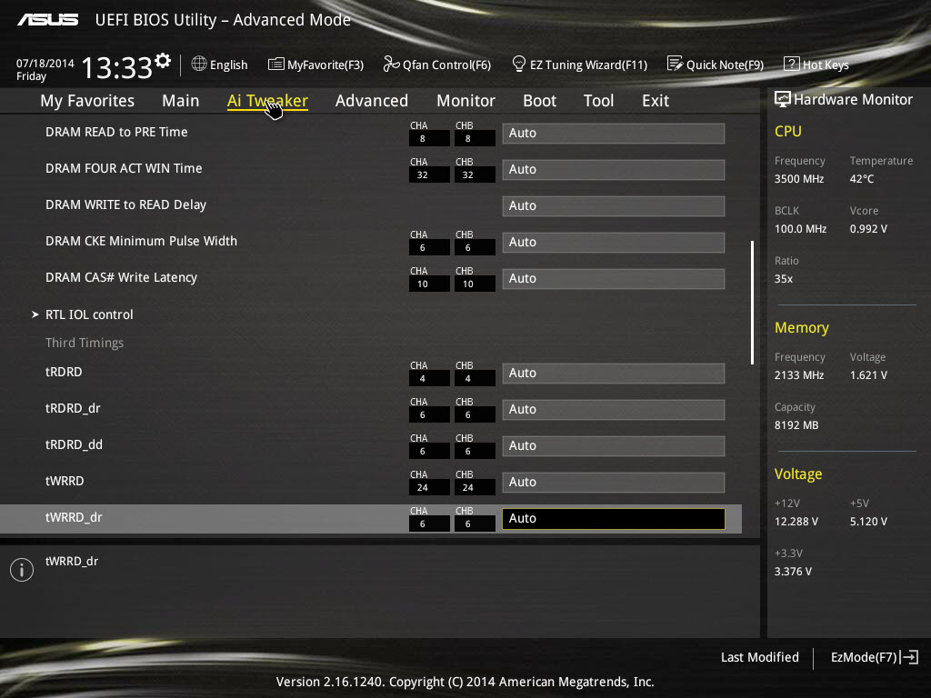Viewport: 931px width, 698px height.
Task: Open the Advanced tab
Action: 372,101
